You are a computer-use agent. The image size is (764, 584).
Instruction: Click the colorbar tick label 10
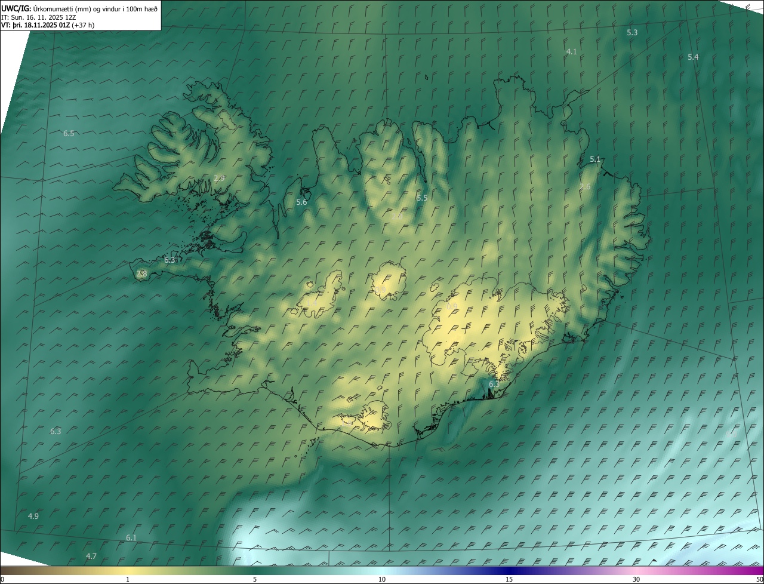pyautogui.click(x=382, y=579)
